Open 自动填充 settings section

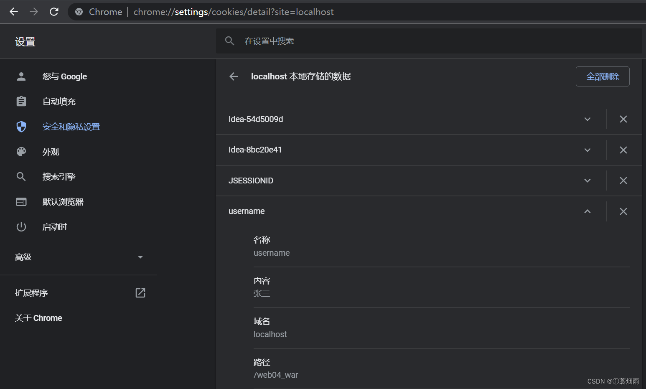[x=59, y=102]
